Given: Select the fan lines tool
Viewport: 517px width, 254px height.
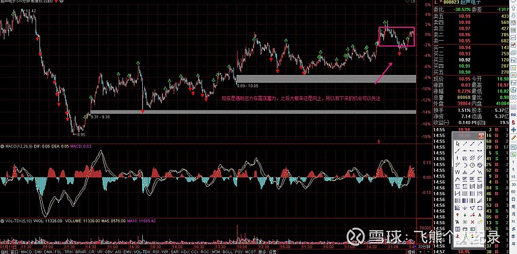Looking at the screenshot, I should pos(480,200).
